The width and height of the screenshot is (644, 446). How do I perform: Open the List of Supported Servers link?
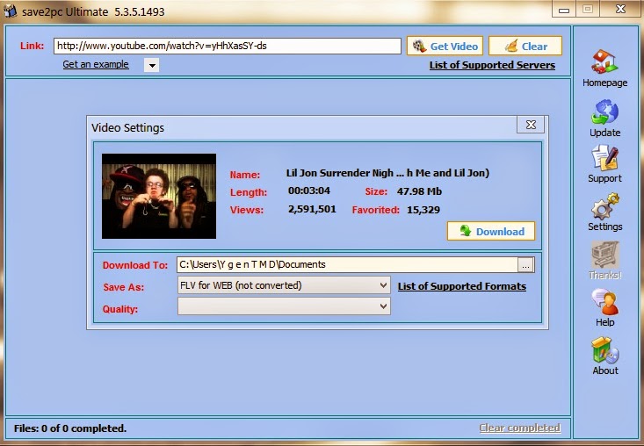[x=492, y=65]
